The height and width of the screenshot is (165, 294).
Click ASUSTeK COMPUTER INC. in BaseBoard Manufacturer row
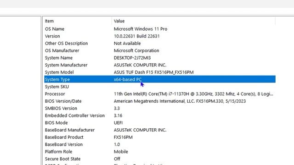[140, 130]
